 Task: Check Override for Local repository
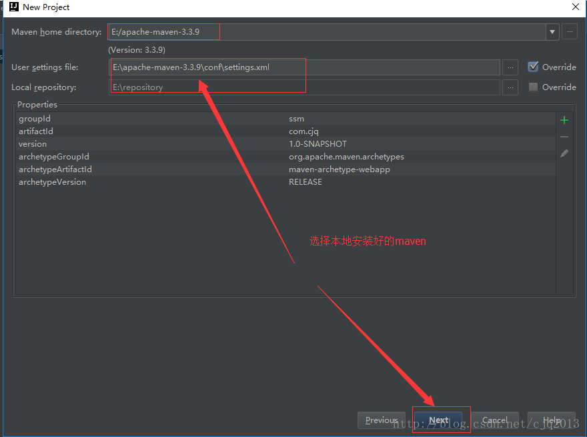pyautogui.click(x=533, y=87)
